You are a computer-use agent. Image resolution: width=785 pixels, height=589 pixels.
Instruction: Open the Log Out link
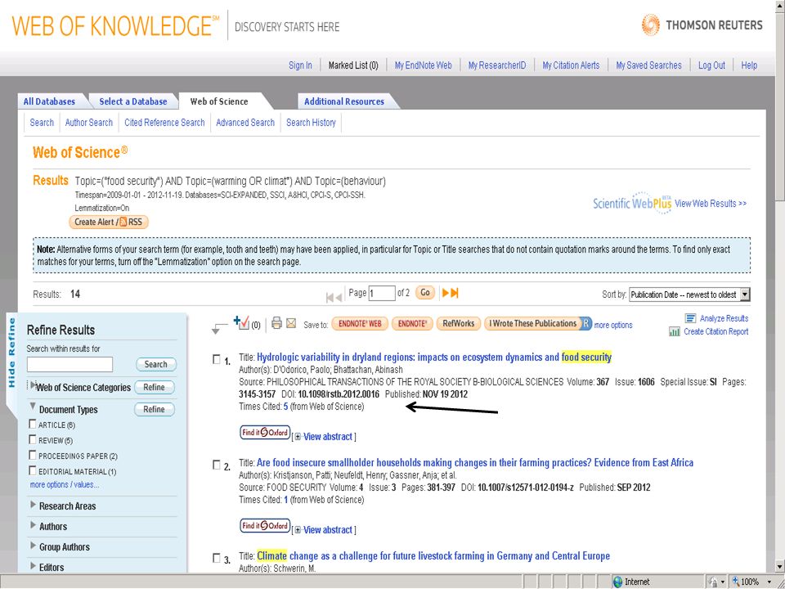(x=711, y=65)
